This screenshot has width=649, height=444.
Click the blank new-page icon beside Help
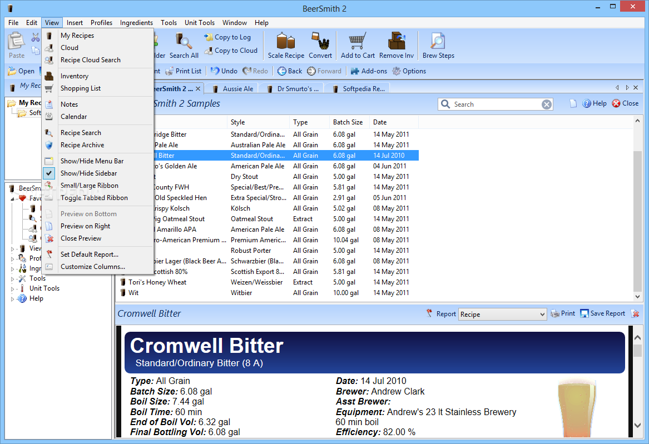point(573,103)
